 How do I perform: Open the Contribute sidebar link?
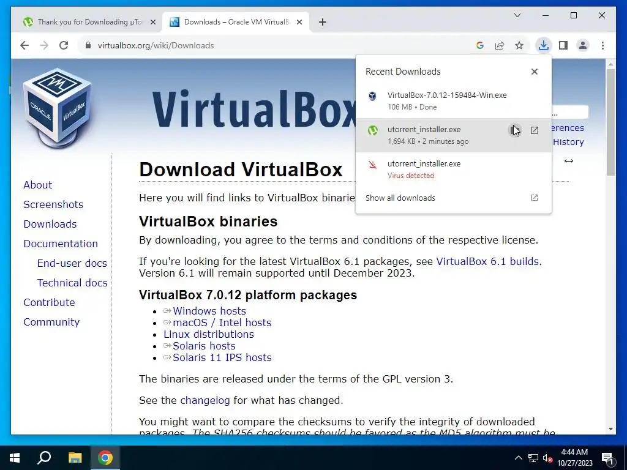(x=49, y=302)
